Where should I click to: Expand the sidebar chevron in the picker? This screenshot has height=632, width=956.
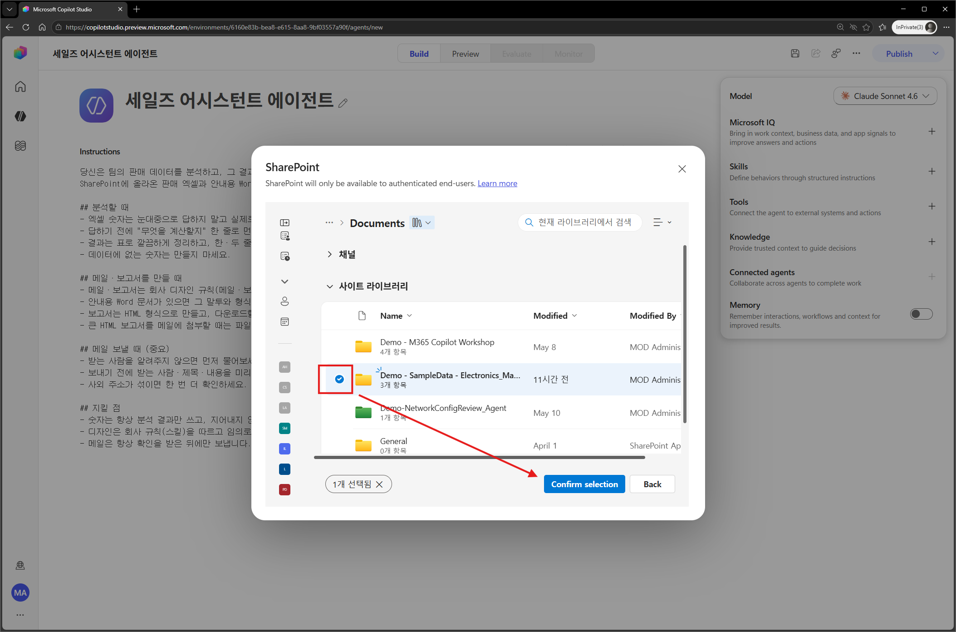[x=284, y=281]
